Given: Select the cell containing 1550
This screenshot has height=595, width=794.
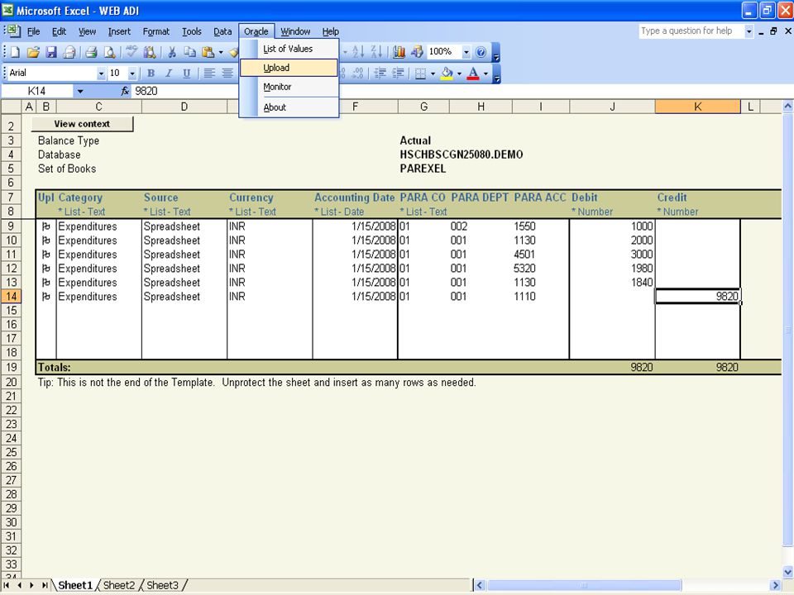Looking at the screenshot, I should click(x=541, y=226).
